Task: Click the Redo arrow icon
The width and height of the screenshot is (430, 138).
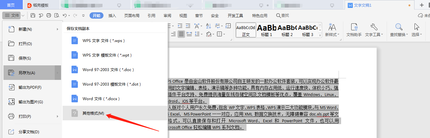Action: click(75, 15)
